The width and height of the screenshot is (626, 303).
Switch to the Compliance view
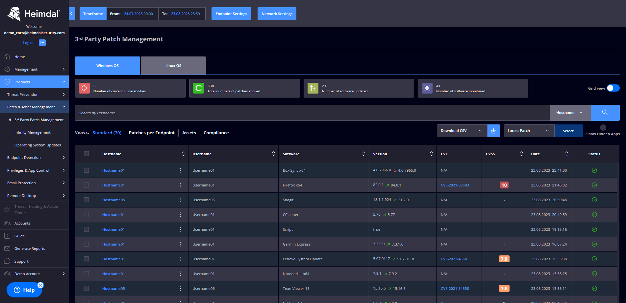pos(216,133)
